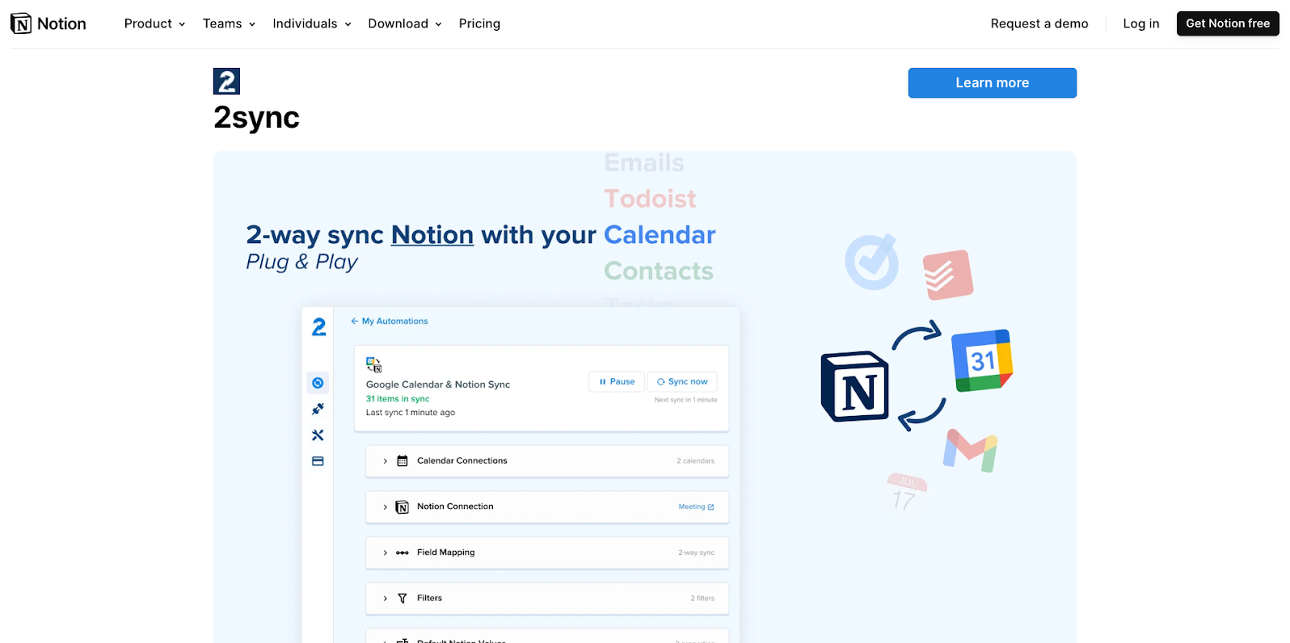This screenshot has width=1290, height=643.
Task: Open the Product dropdown menu
Action: (155, 23)
